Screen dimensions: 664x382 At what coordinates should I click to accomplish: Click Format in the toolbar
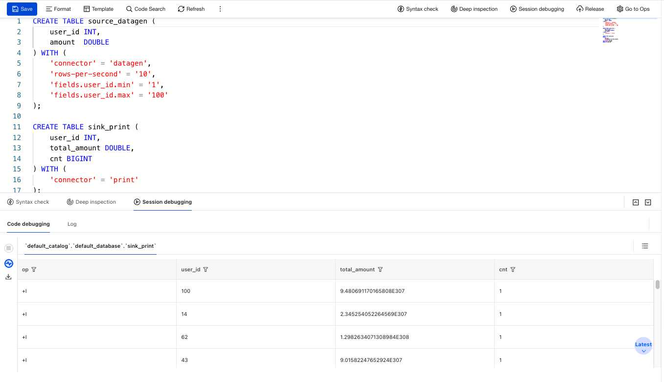pos(58,9)
